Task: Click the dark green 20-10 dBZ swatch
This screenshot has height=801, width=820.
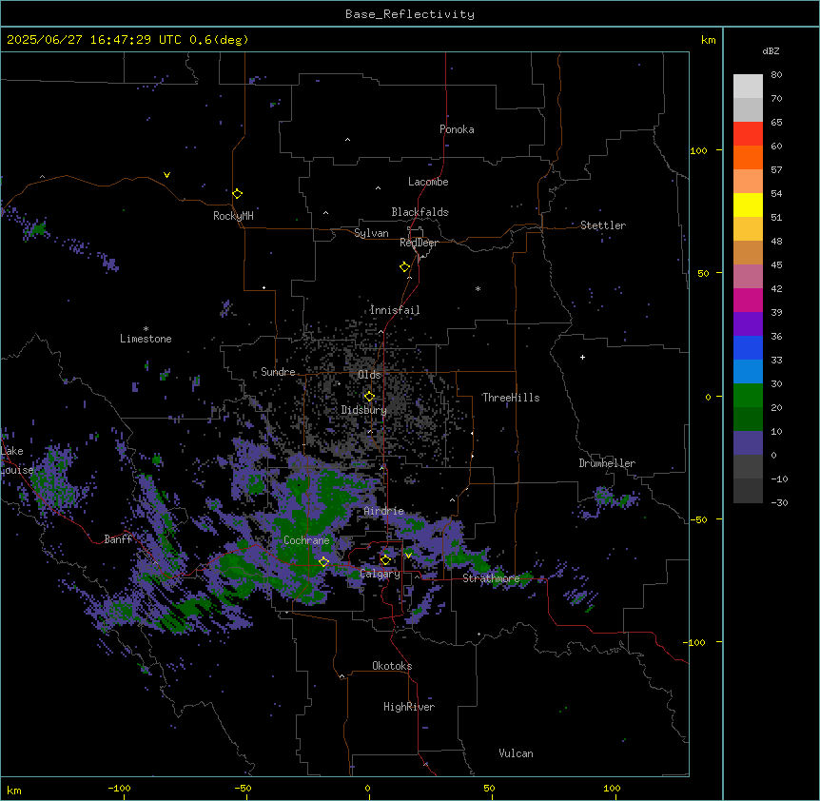Action: (x=748, y=419)
